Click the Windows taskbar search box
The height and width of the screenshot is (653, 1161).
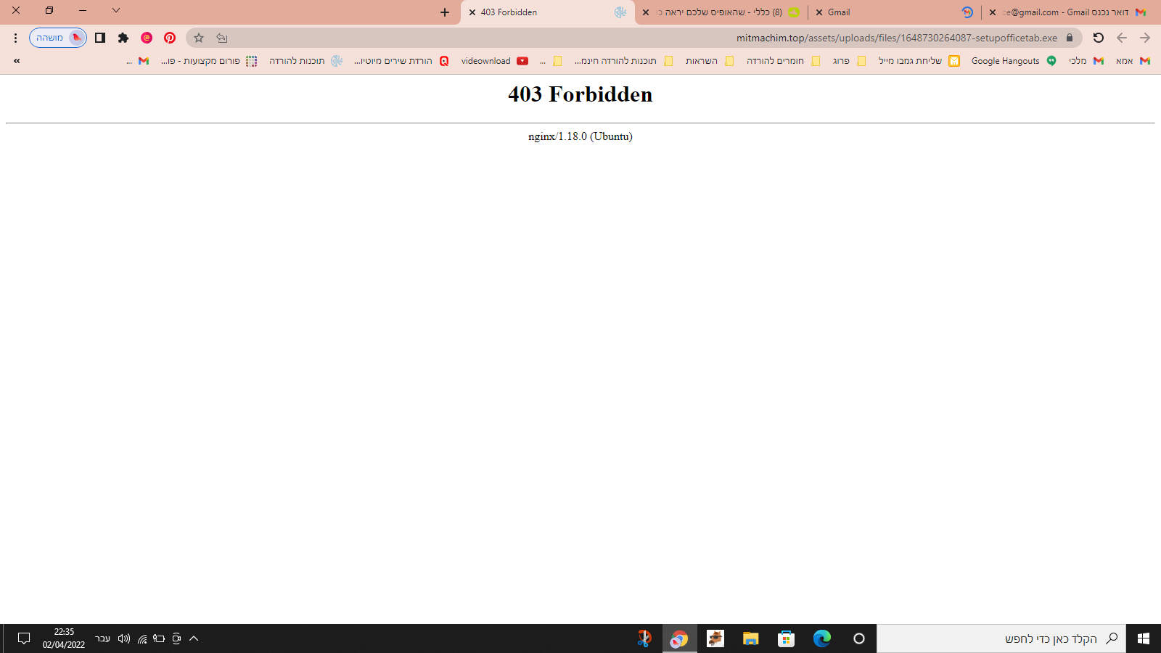point(1001,638)
